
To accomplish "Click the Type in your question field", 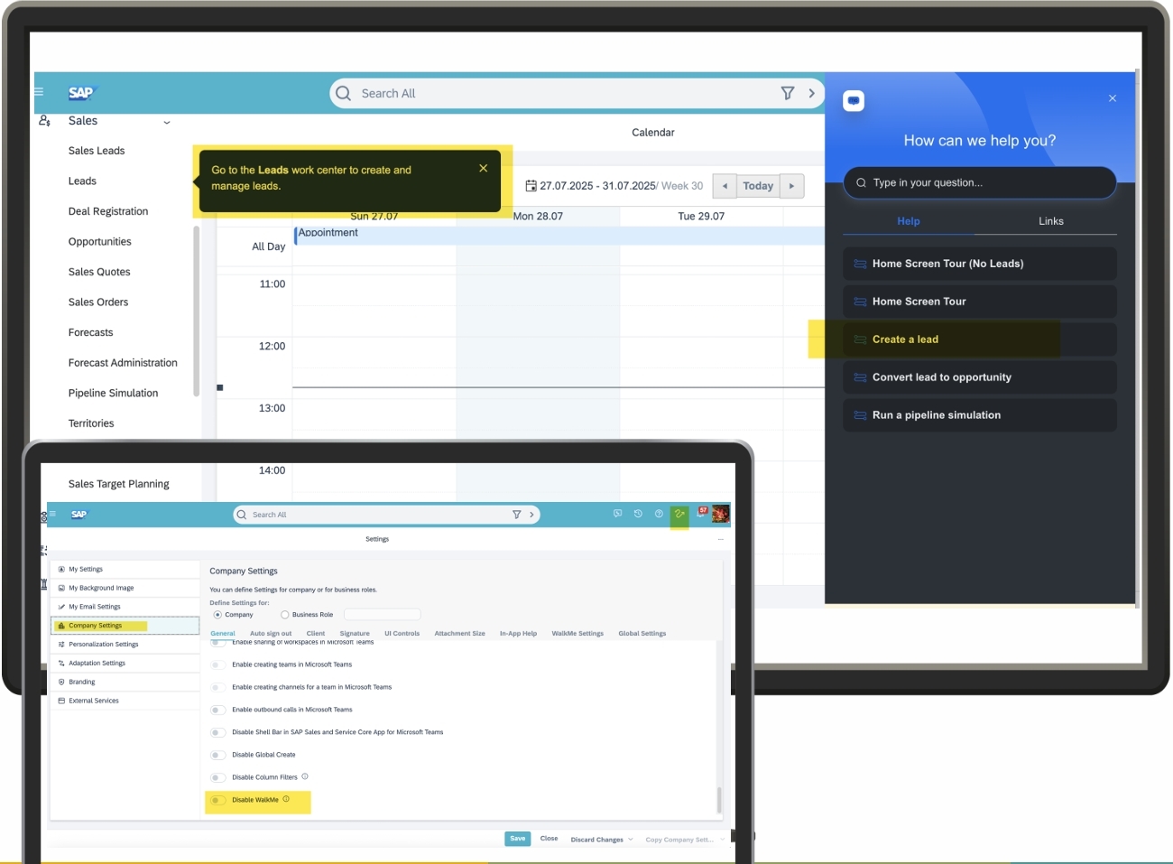I will [x=980, y=182].
